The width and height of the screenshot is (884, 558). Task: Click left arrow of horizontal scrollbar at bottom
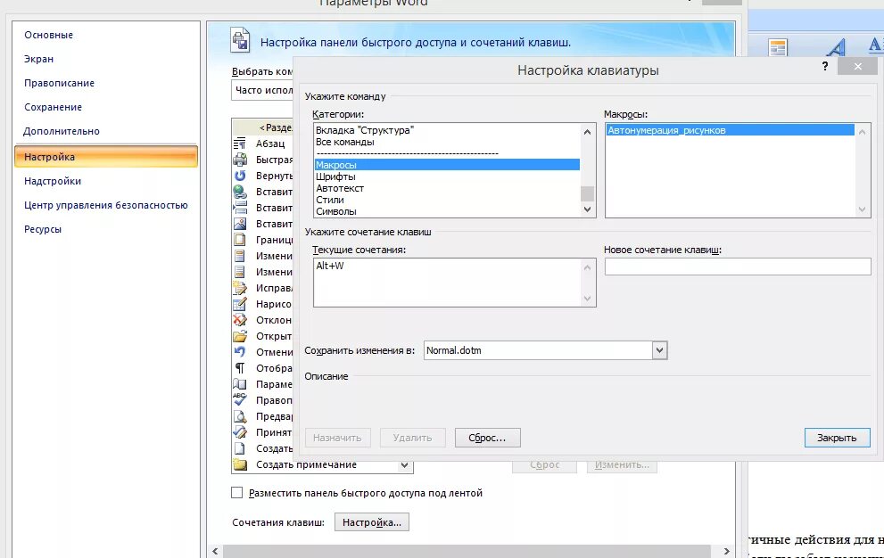(215, 551)
